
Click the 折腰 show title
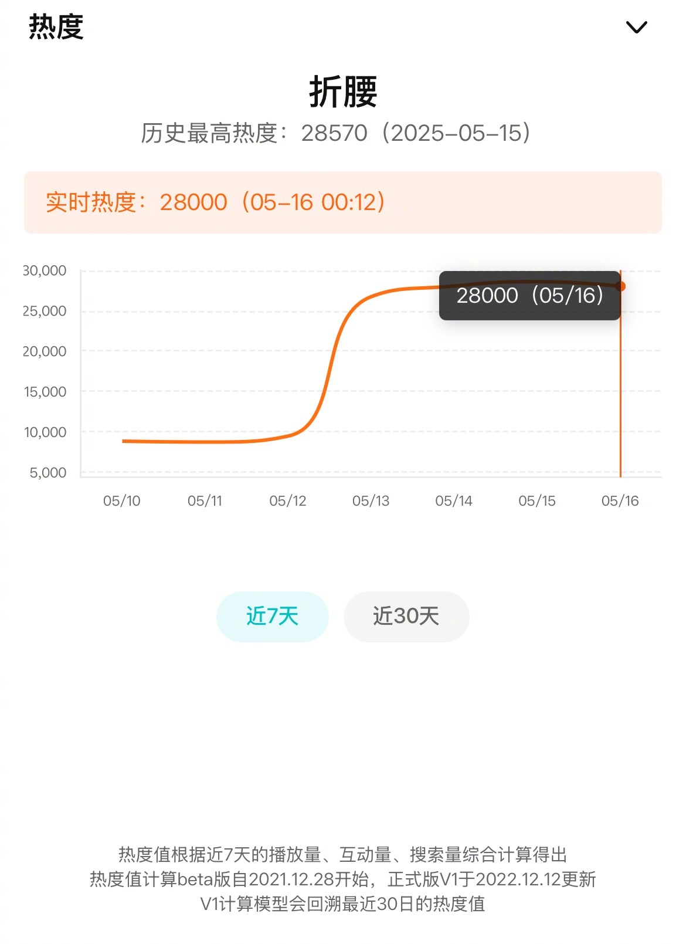coord(343,92)
